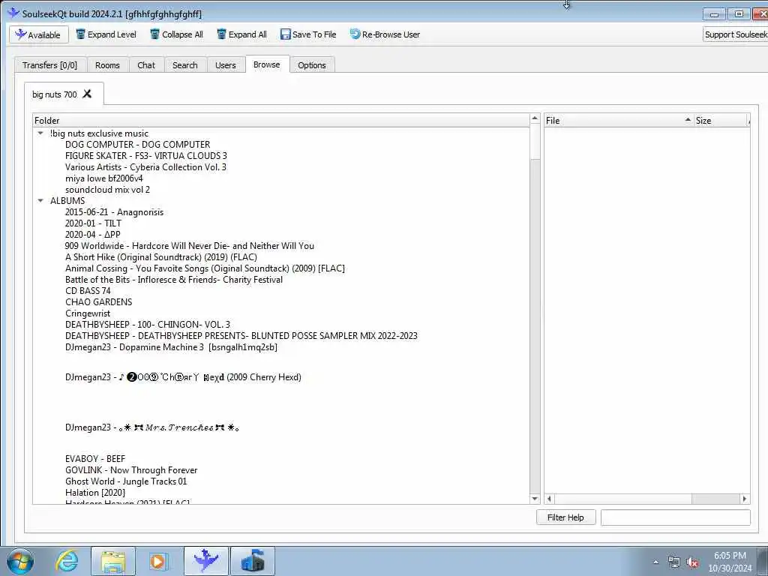Click the file filter input field
768x576 pixels.
(676, 517)
